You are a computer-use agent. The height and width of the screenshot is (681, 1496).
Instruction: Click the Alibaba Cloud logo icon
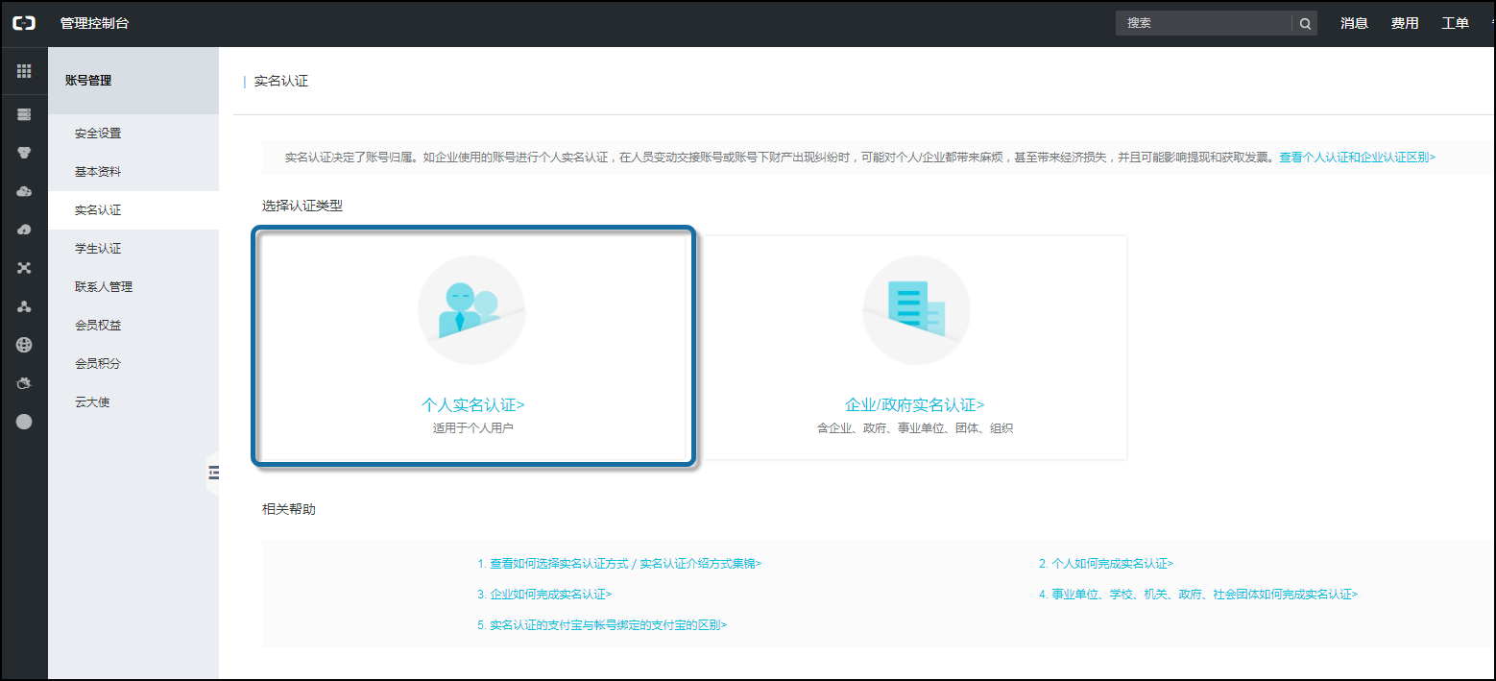click(x=23, y=23)
